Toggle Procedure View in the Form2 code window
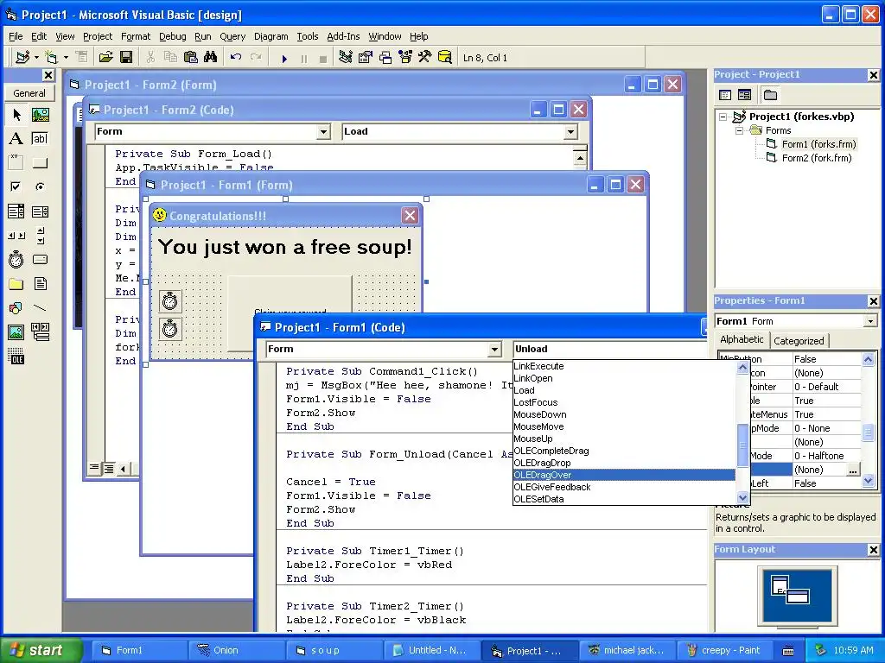The height and width of the screenshot is (663, 885). pos(95,467)
